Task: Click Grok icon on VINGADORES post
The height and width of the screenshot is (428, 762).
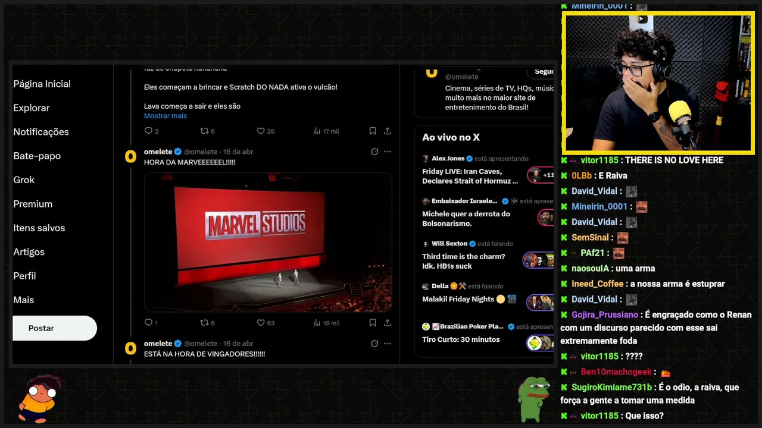Action: coord(374,344)
